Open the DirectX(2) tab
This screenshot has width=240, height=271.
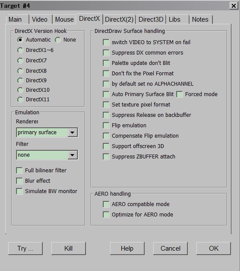point(119,19)
